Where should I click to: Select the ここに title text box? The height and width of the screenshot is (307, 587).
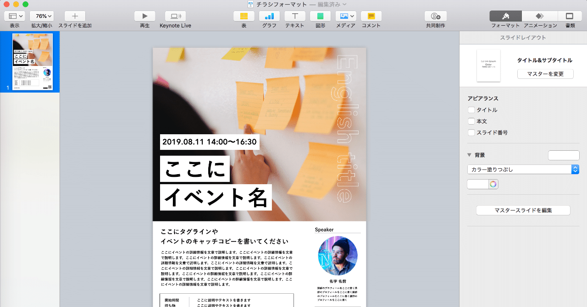(195, 169)
